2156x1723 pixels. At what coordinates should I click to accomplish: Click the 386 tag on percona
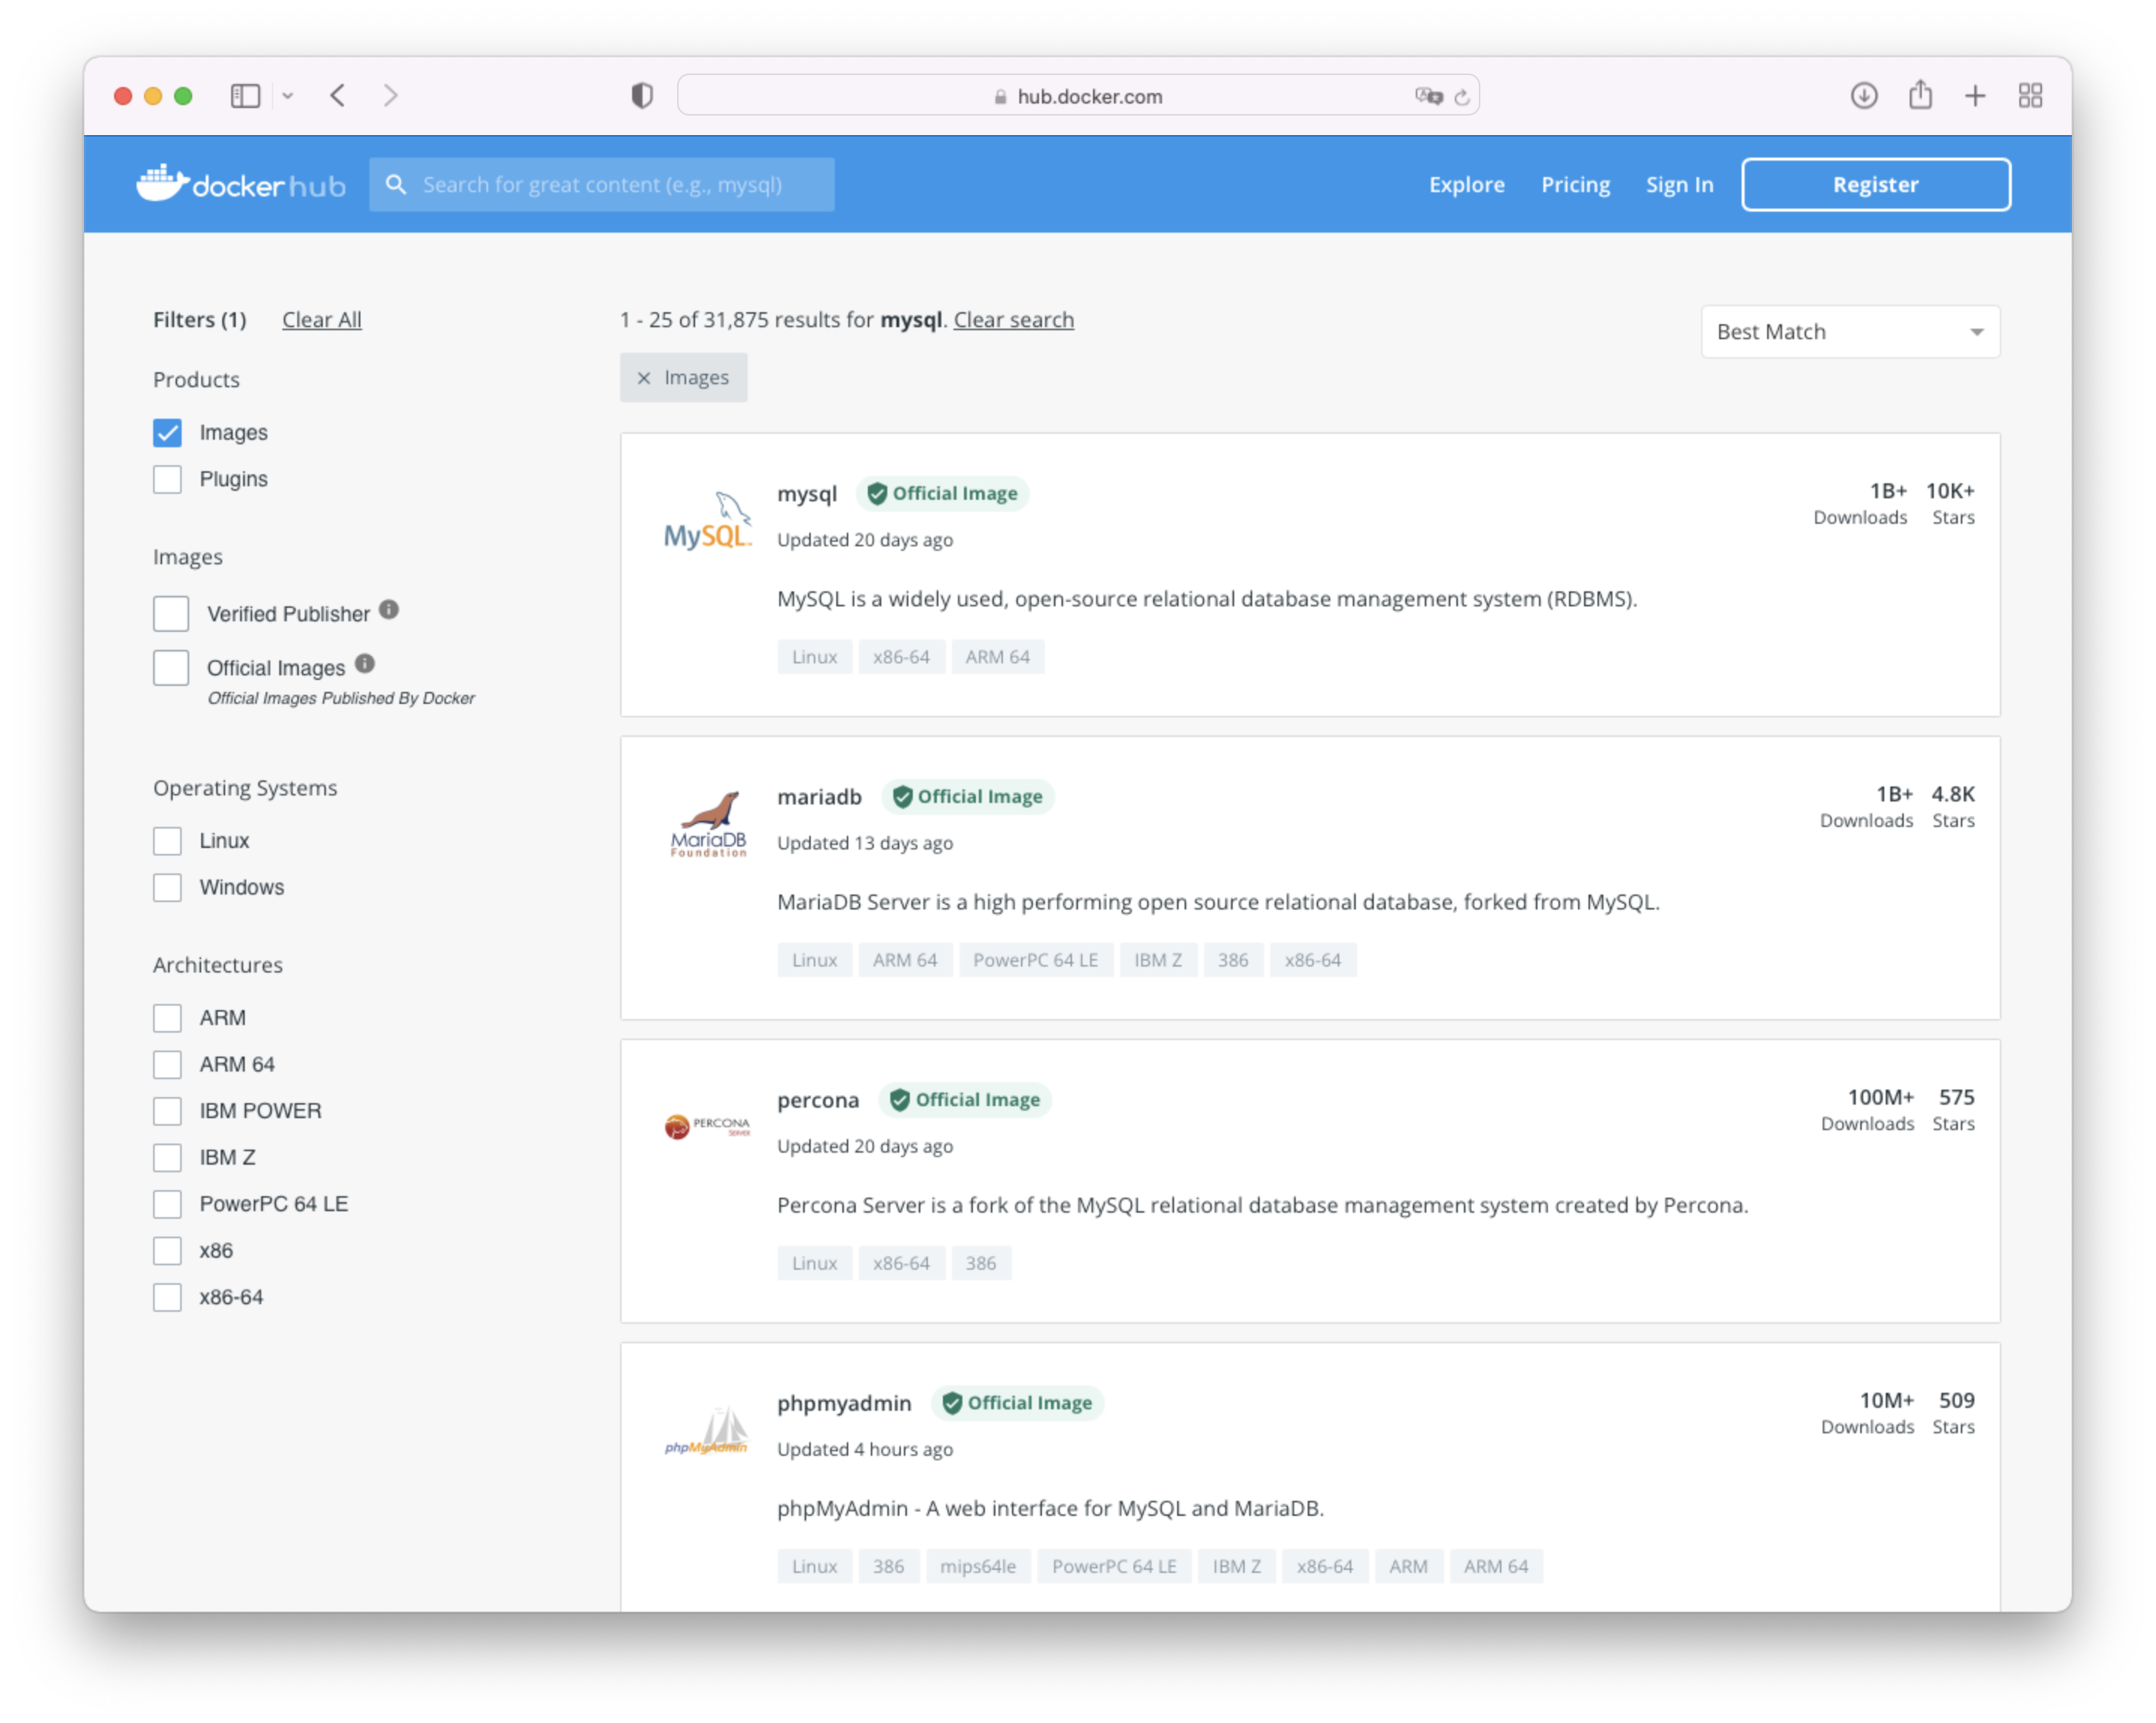coord(980,1263)
